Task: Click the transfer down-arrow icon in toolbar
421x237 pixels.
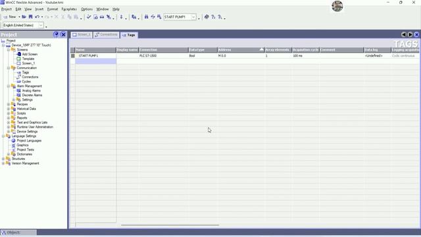Action: click(x=121, y=17)
